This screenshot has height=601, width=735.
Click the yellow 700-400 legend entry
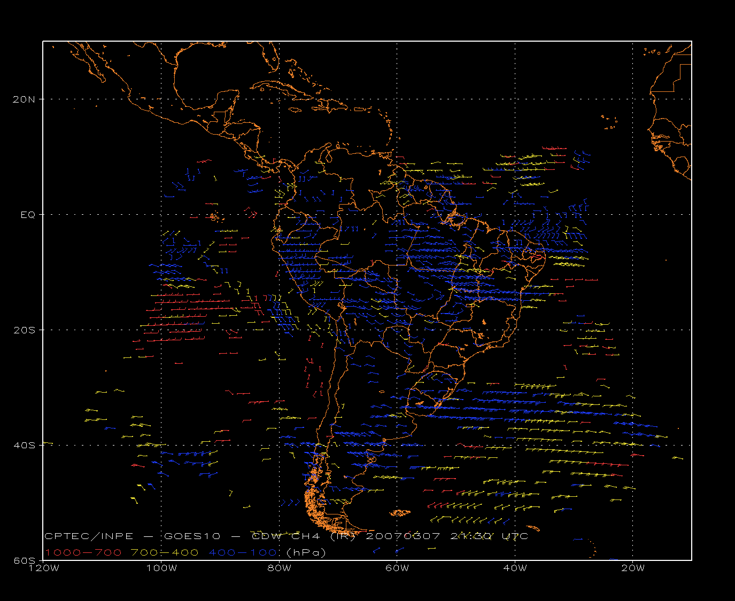pos(165,552)
